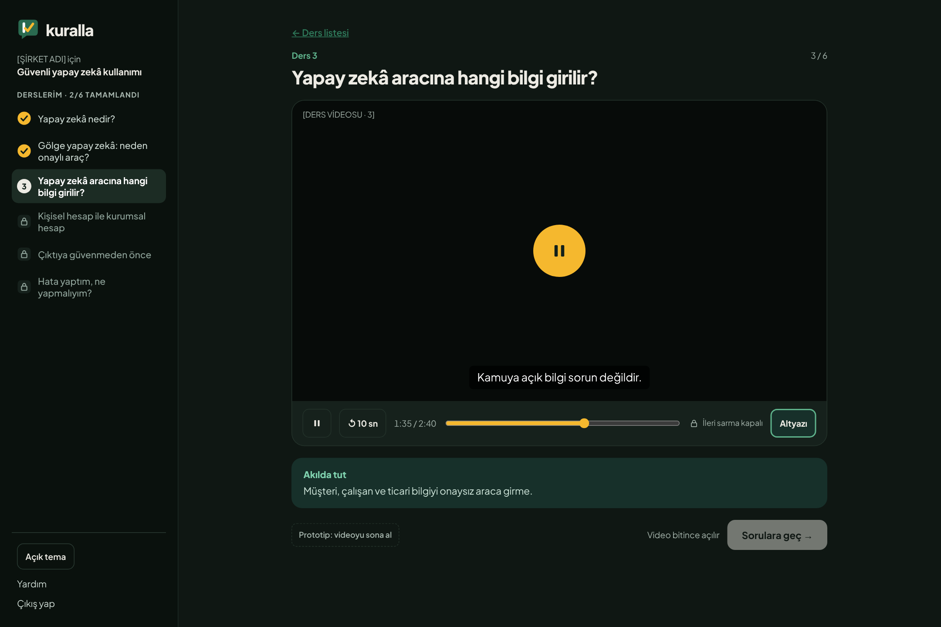Switch to Açık tema

tap(46, 556)
